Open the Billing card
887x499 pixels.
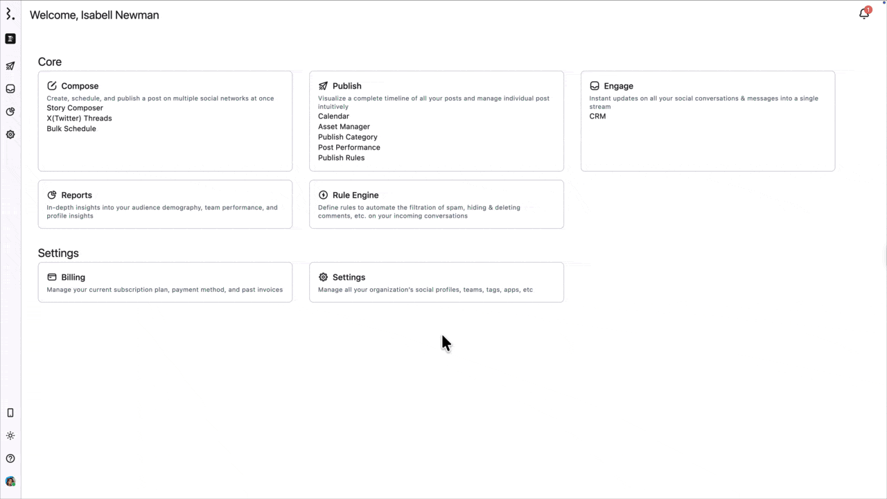(x=165, y=282)
